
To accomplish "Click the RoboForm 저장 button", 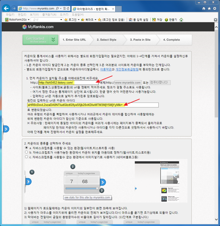I will (x=157, y=20).
